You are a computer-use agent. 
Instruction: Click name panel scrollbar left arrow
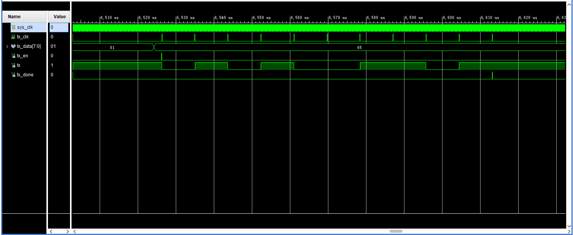tap(52, 231)
